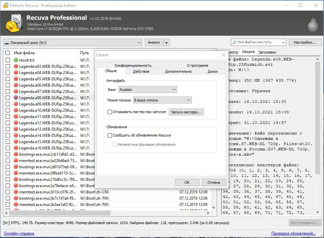Expand the Анализ dropdown arrow
This screenshot has height=238, width=324.
(167, 42)
